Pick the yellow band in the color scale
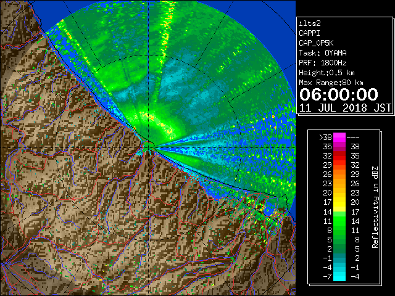Viewport: 395px width, 296px height. [x=339, y=203]
